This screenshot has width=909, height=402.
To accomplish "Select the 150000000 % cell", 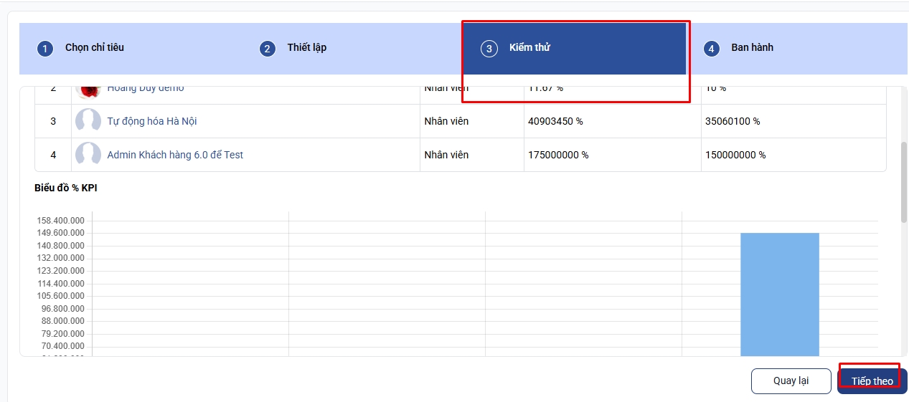I will [x=735, y=155].
